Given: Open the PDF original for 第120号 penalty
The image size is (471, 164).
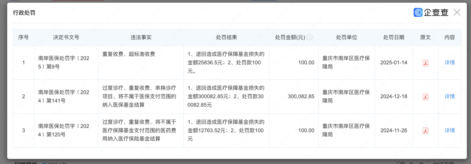Looking at the screenshot, I should pos(425,131).
